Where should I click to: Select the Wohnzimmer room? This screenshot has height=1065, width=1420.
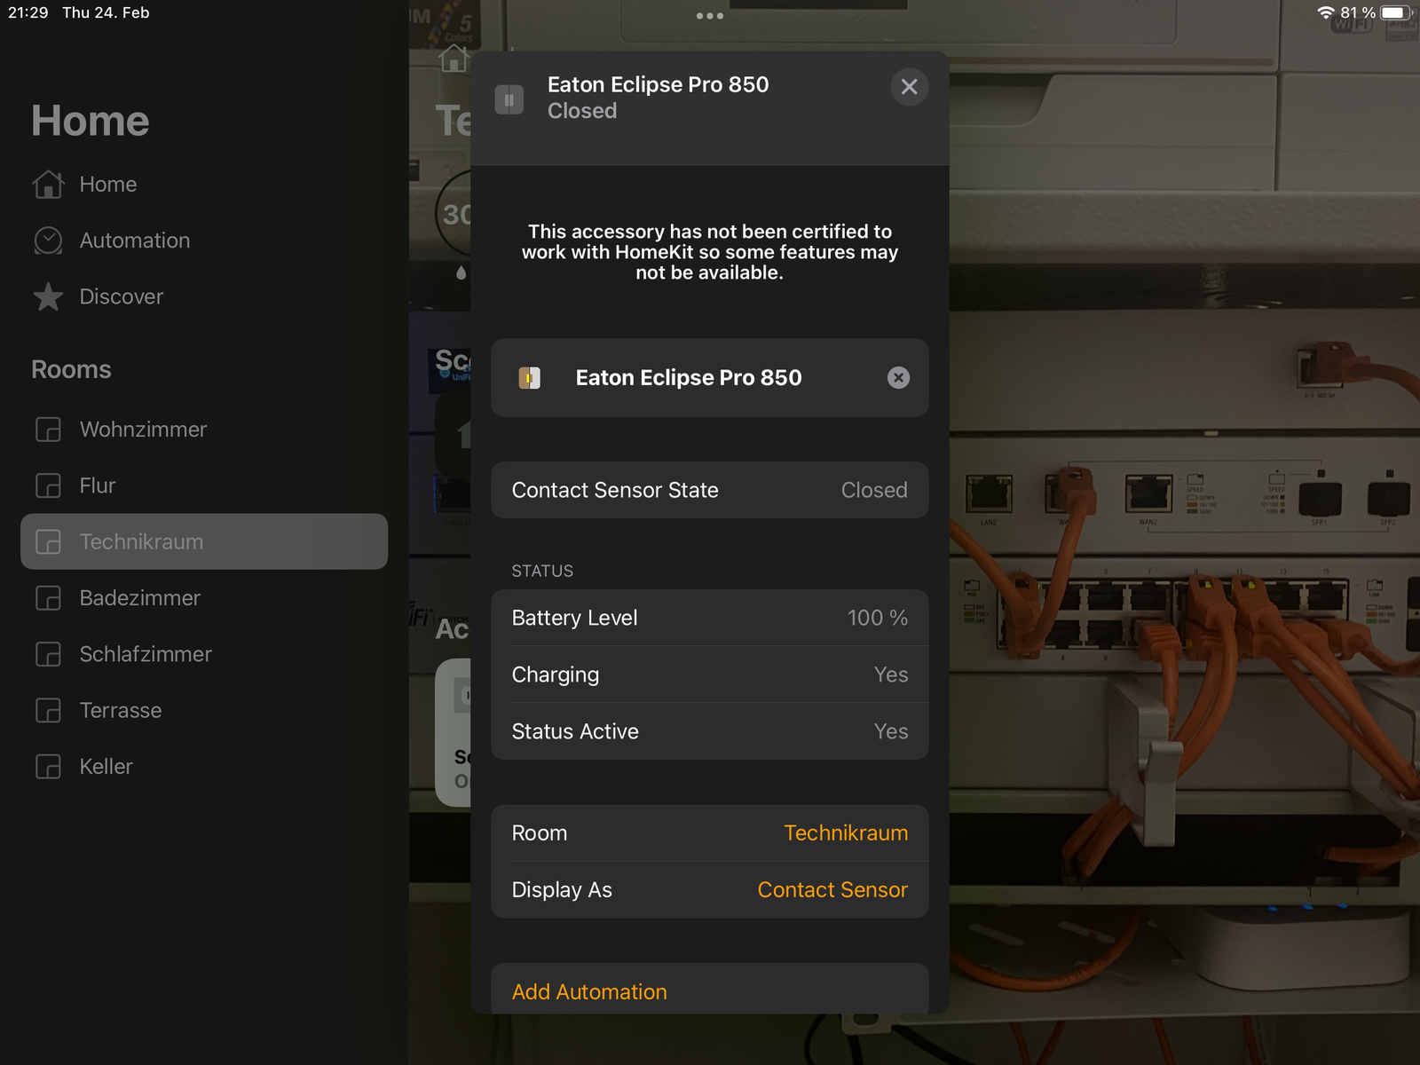tap(143, 430)
